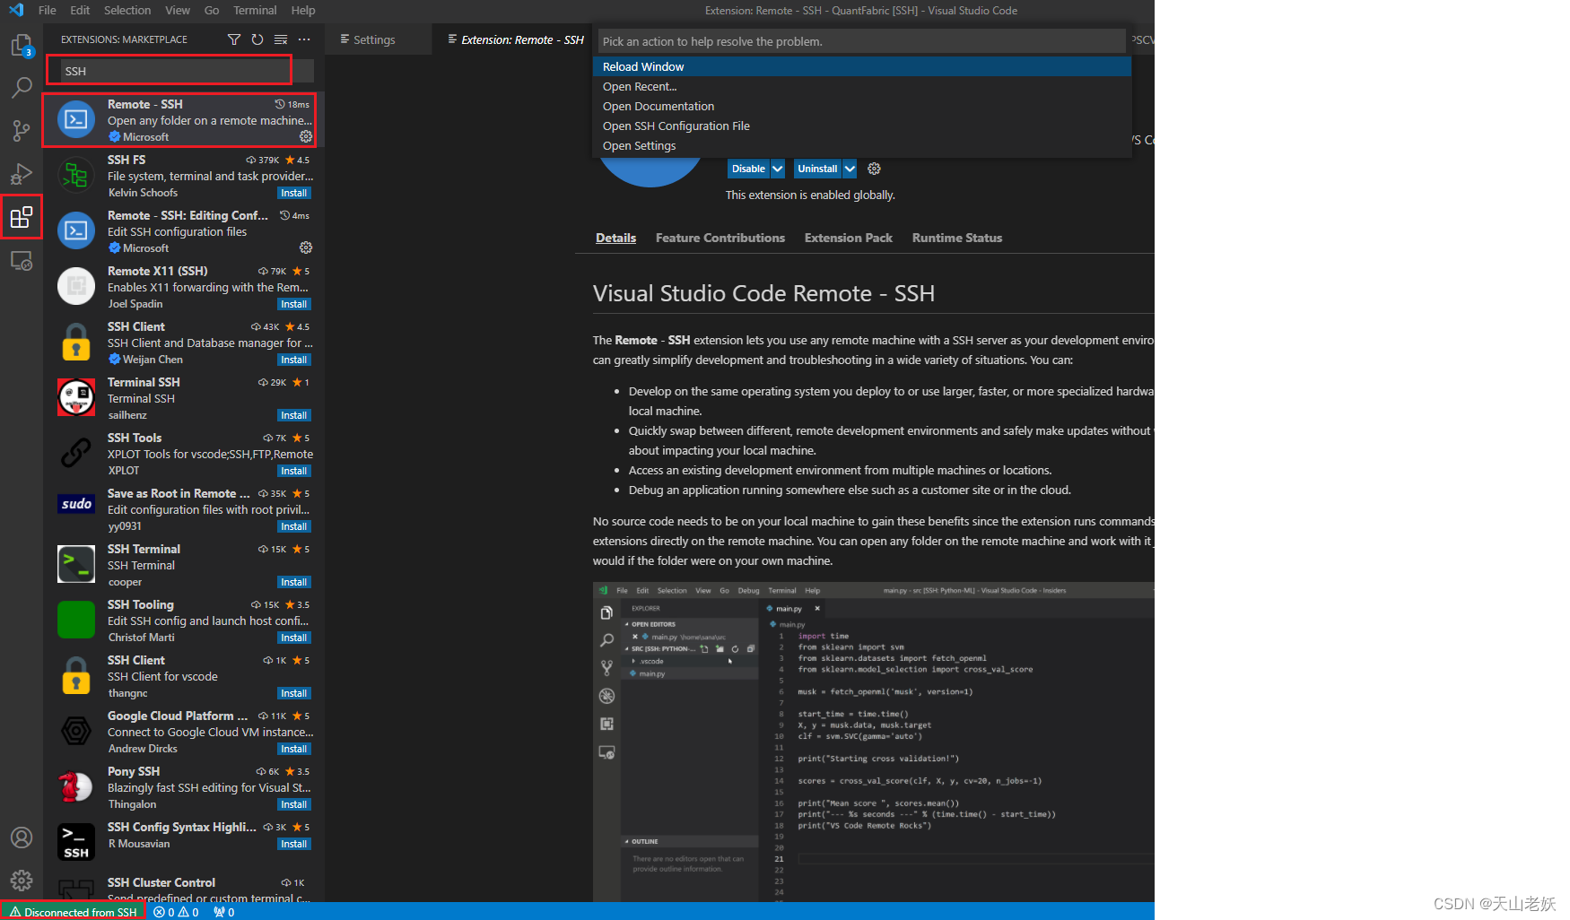This screenshot has width=1570, height=920.
Task: Click the Uninstall extension button
Action: (x=817, y=169)
